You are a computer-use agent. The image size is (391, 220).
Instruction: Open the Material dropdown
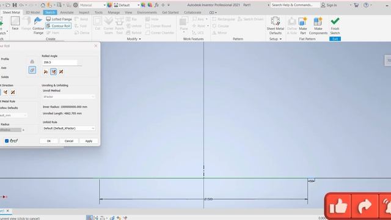point(104,5)
